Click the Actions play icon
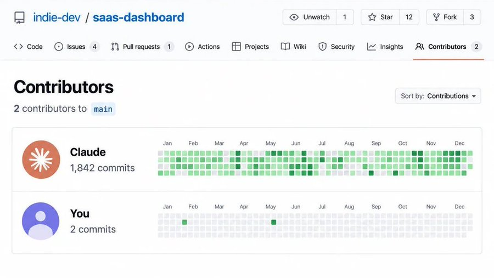The width and height of the screenshot is (494, 278). point(189,47)
